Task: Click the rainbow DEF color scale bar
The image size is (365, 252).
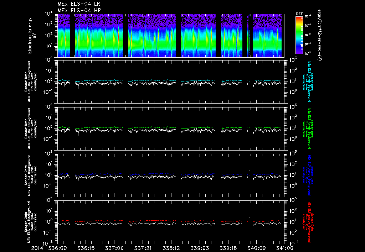Action: 299,35
